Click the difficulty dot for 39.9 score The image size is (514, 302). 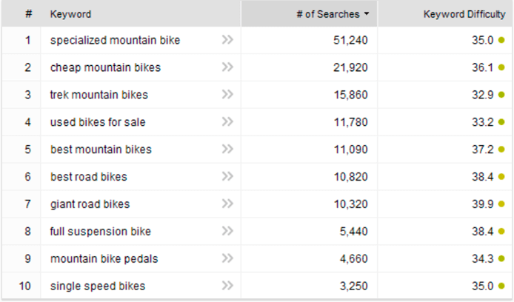click(x=501, y=204)
